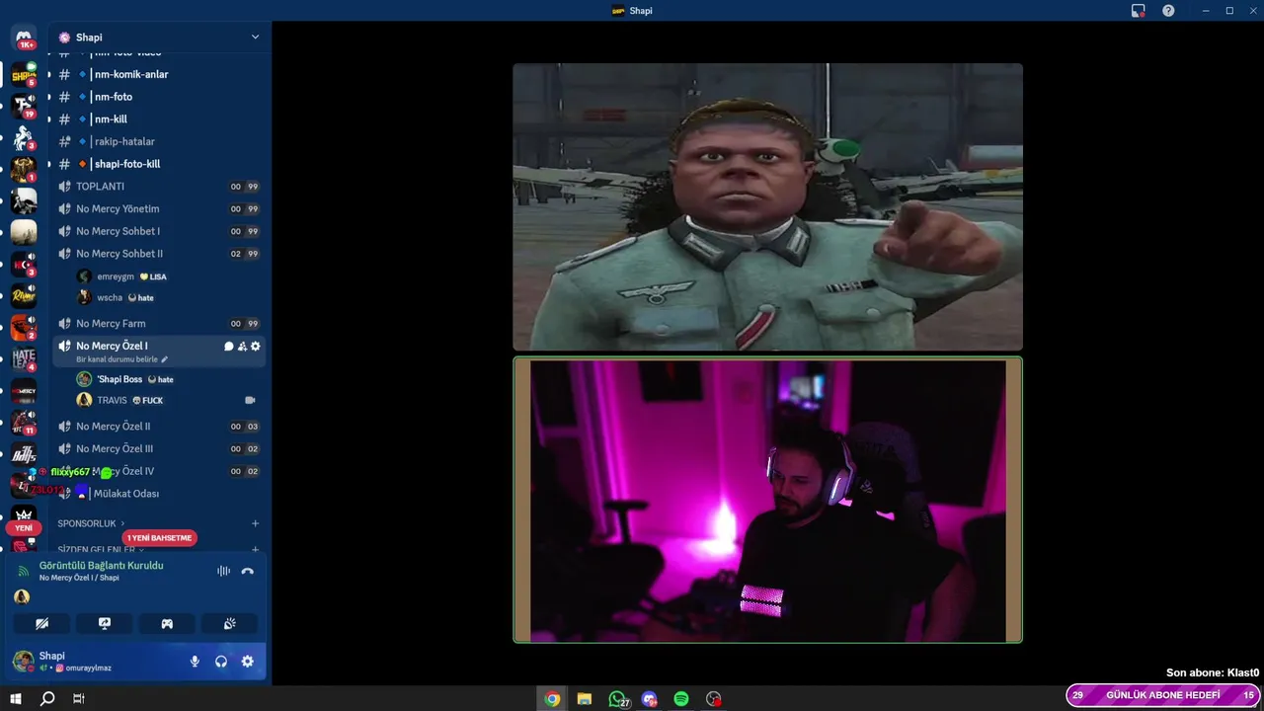Screen dimensions: 1264x711
Task: Open Shapi server dropdown menu
Action: click(x=255, y=37)
